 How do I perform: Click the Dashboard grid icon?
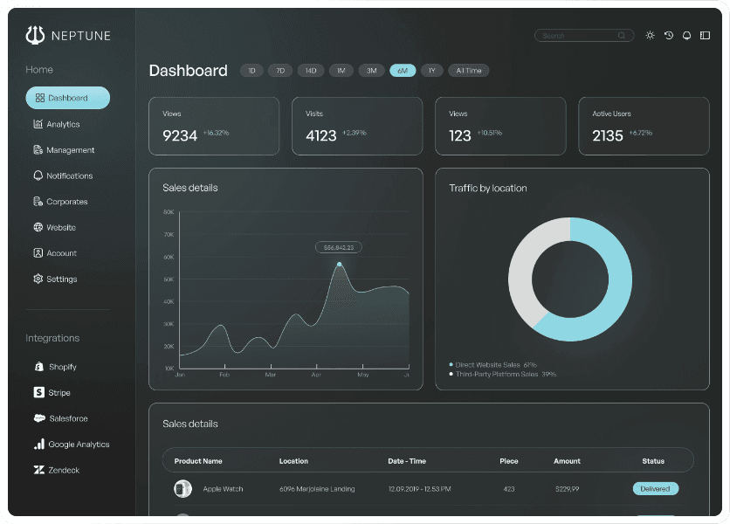point(40,98)
